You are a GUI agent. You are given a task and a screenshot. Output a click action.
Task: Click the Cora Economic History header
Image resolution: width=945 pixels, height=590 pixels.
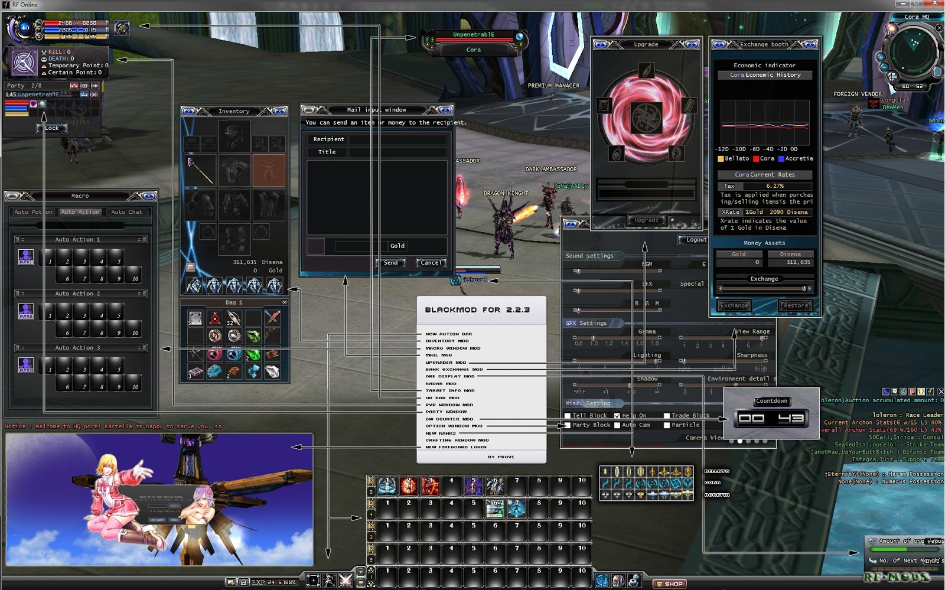[x=764, y=75]
